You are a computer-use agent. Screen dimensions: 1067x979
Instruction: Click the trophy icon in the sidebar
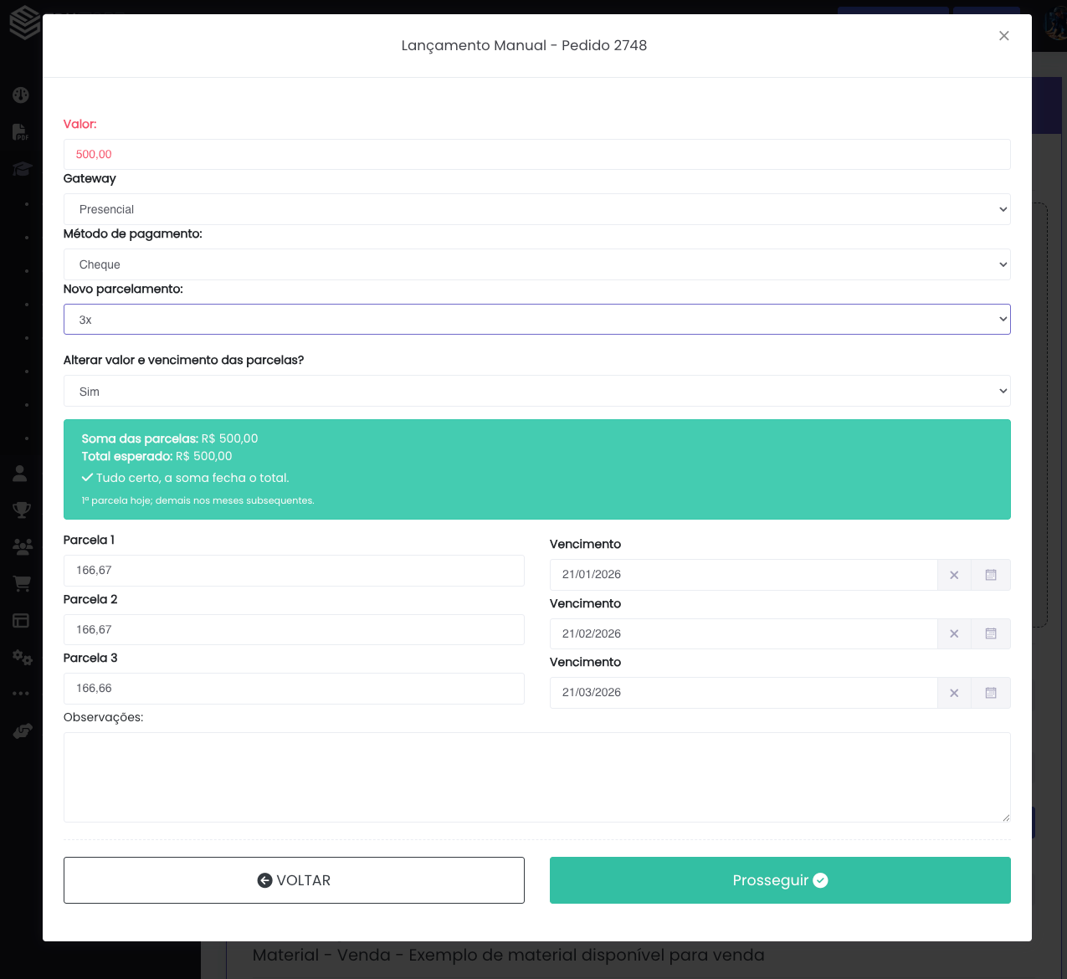coord(22,510)
